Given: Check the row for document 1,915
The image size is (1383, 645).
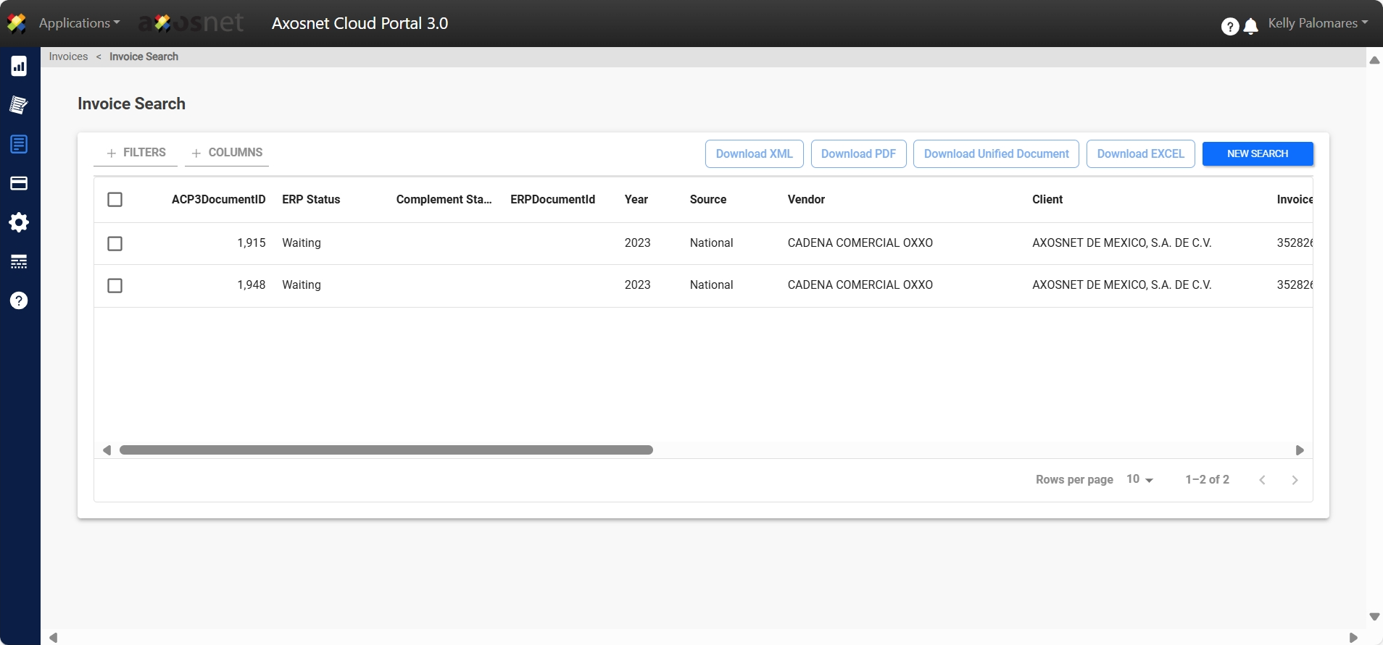Looking at the screenshot, I should pos(115,243).
